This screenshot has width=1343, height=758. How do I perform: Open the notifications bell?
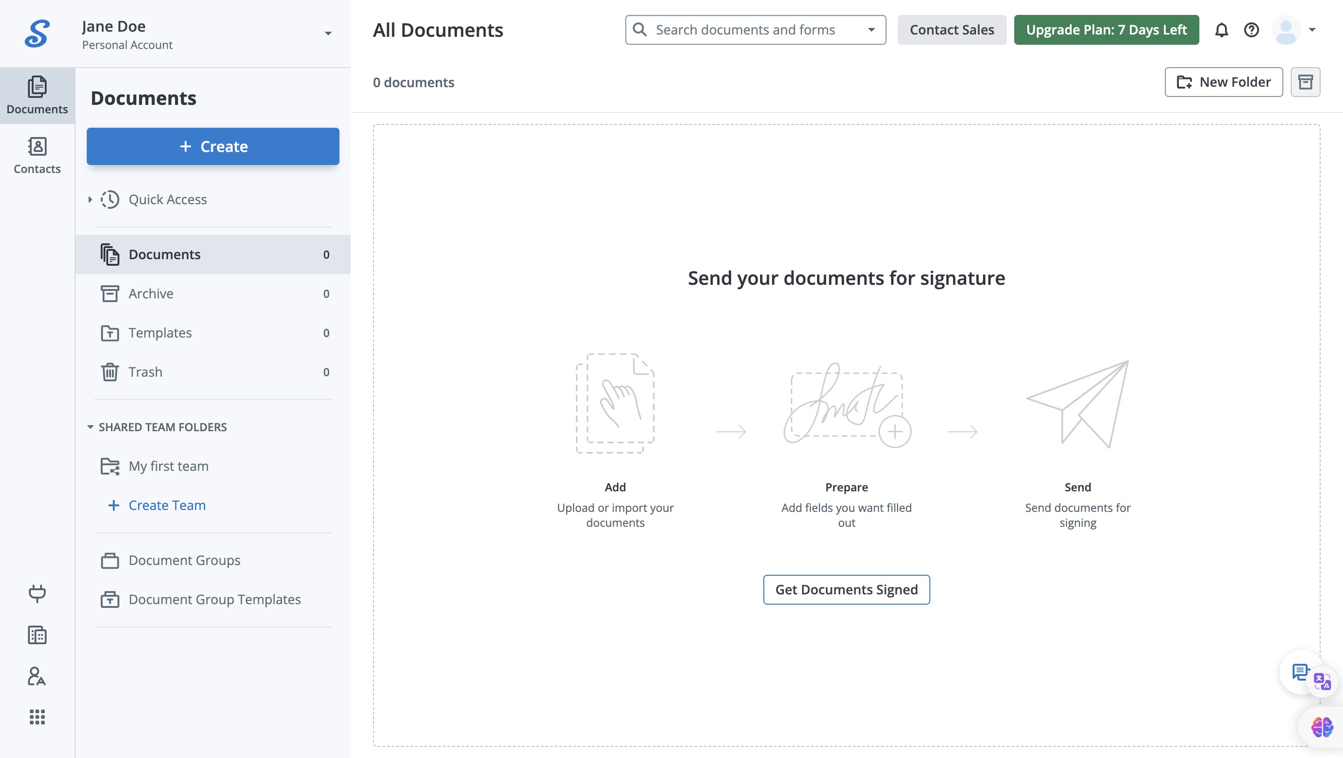(x=1222, y=30)
